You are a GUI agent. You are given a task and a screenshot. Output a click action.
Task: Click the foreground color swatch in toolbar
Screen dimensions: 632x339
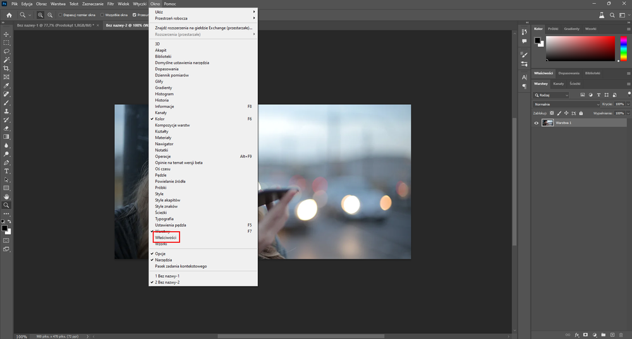(4, 229)
